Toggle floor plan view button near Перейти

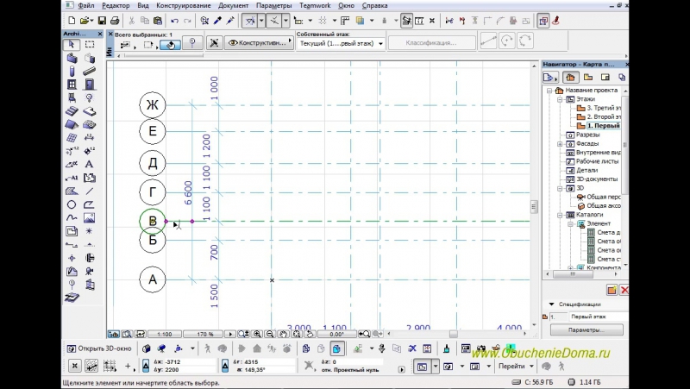(422, 366)
